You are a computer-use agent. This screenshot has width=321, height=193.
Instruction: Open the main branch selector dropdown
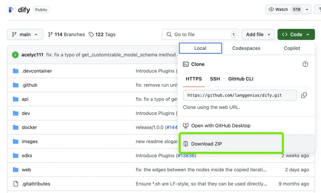25,35
